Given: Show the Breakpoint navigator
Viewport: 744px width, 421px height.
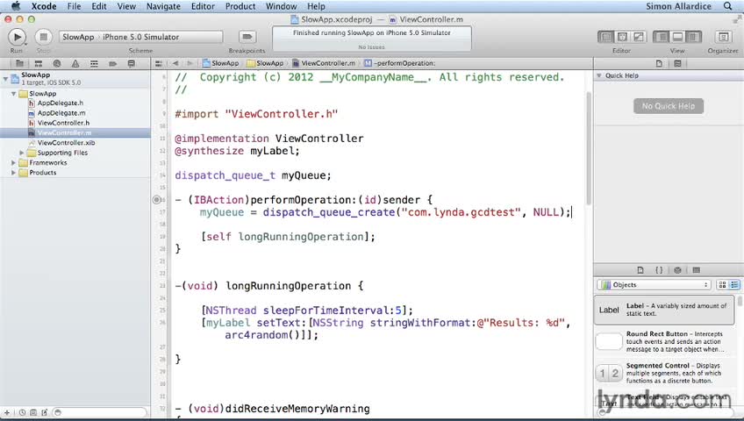Looking at the screenshot, I should coord(112,63).
